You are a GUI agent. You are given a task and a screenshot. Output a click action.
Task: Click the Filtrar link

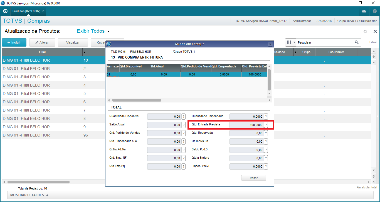click(x=373, y=42)
